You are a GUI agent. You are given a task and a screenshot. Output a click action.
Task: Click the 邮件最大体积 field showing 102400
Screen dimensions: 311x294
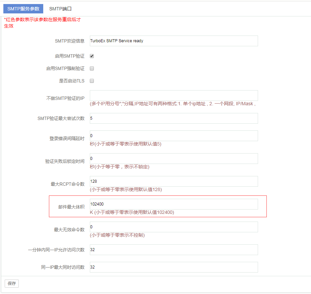174,204
